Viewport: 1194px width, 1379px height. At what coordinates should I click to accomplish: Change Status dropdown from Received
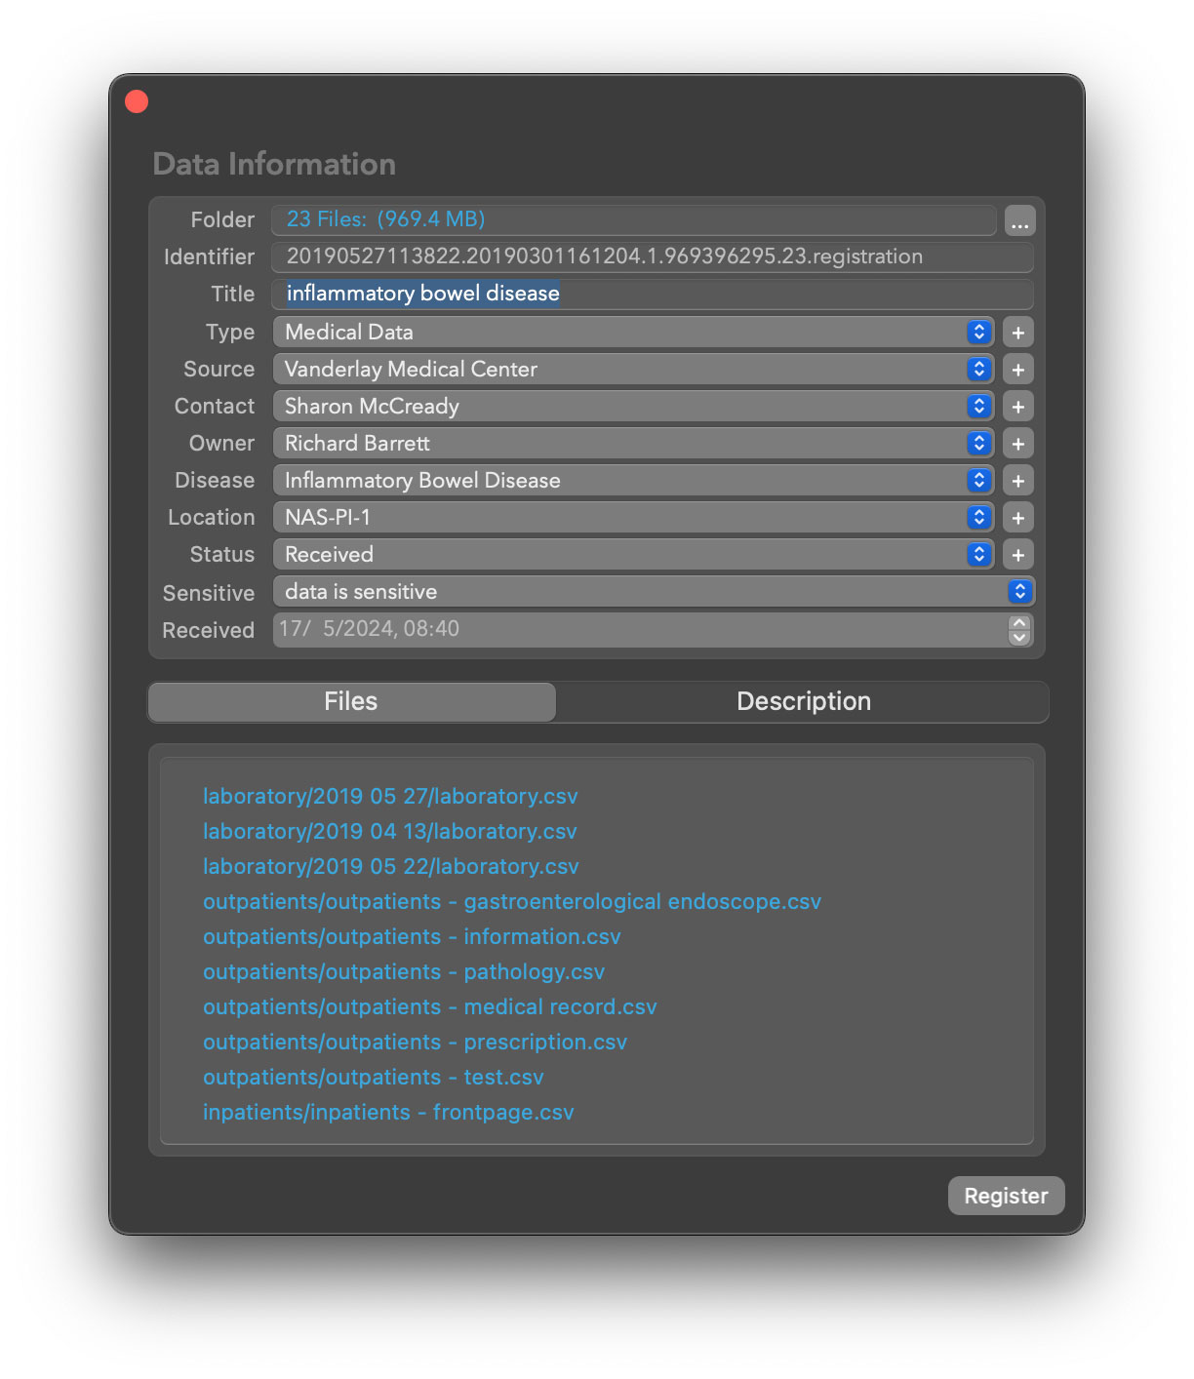pyautogui.click(x=632, y=555)
